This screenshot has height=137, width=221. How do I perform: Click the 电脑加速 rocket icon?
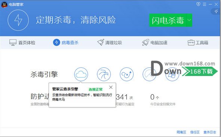click(145, 42)
